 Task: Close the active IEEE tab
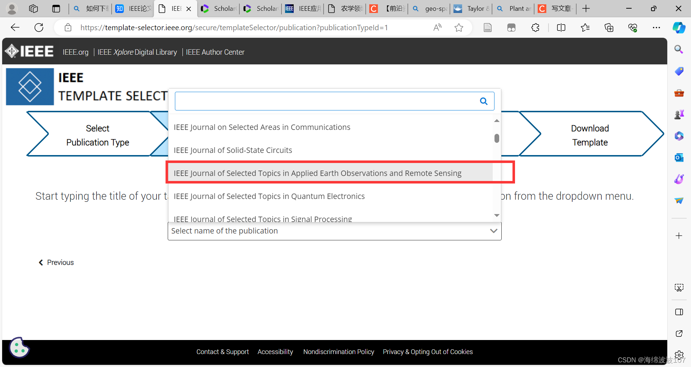(189, 9)
